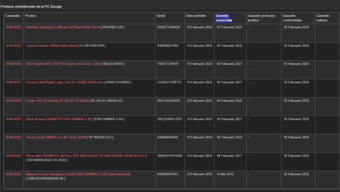Screen dimensions: 340x192
Task: Select serial number U32Q5Y7200715
Action: (169, 82)
